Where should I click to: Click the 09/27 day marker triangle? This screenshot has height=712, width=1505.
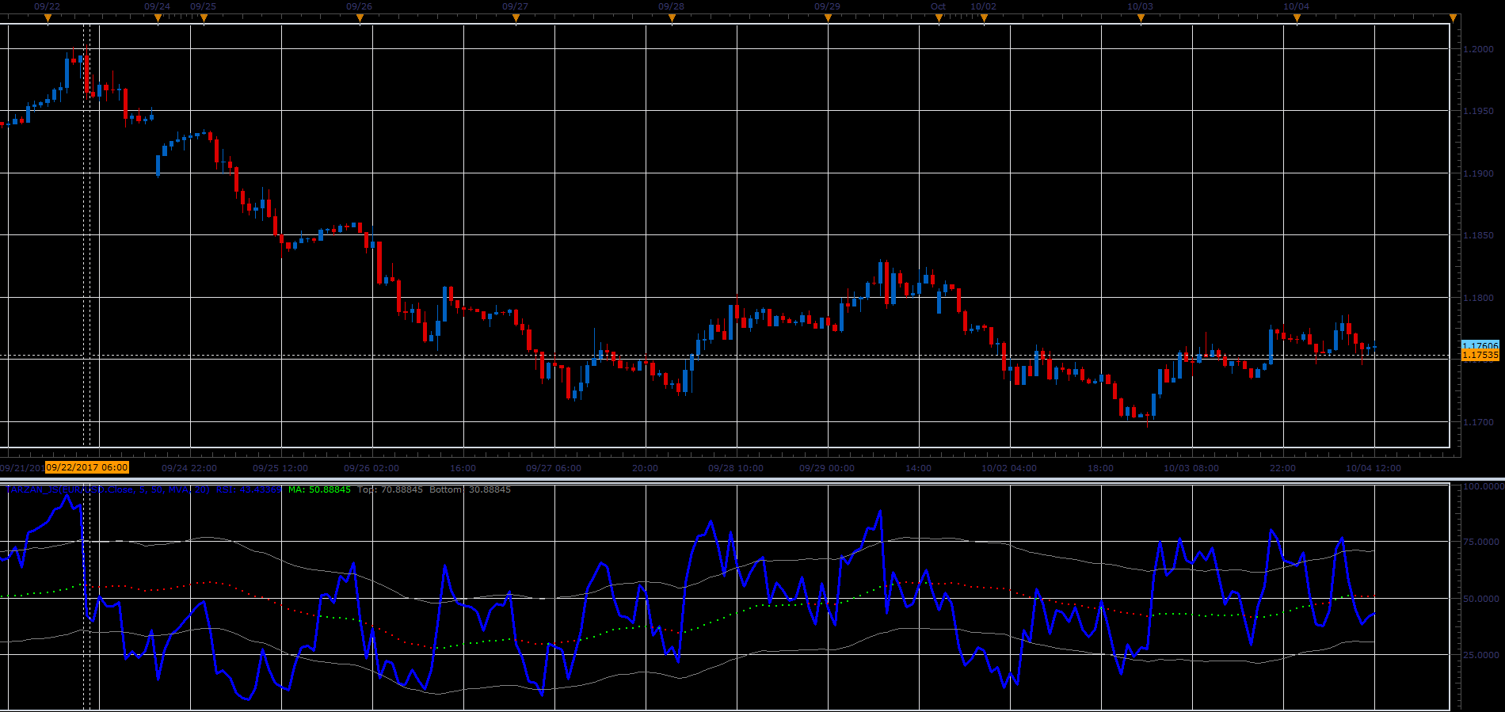pyautogui.click(x=516, y=18)
